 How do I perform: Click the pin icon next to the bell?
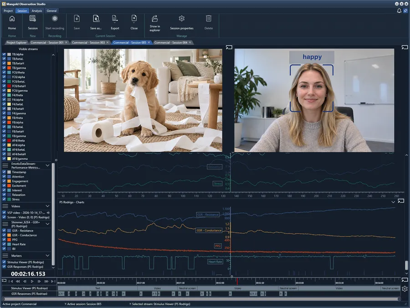(405, 11)
